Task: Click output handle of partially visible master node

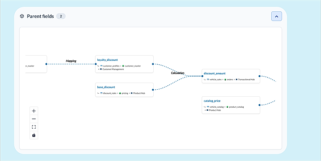Action: click(46, 64)
